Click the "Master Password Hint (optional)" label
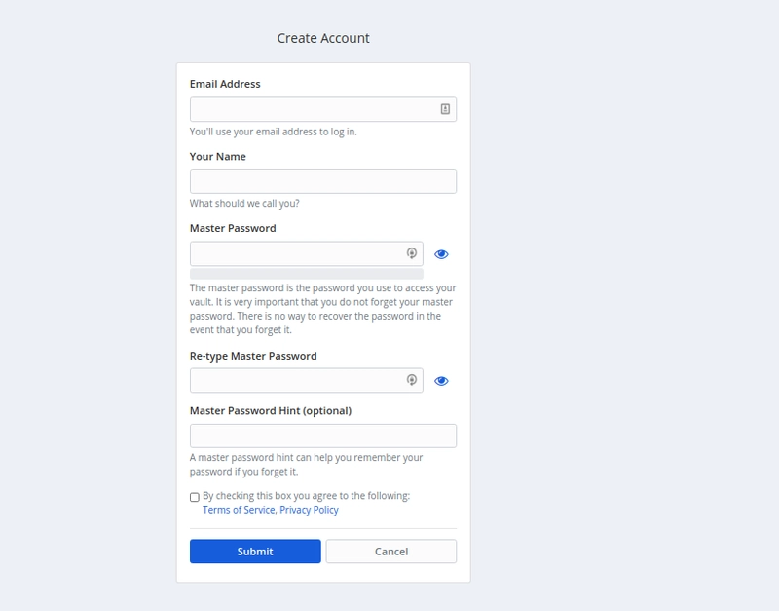 [x=271, y=410]
